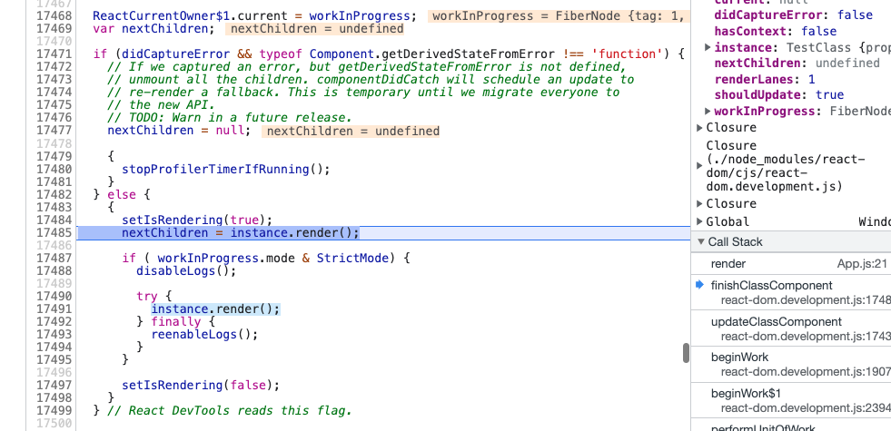Click the renderLanes scope variable
This screenshot has width=891, height=431.
click(764, 79)
